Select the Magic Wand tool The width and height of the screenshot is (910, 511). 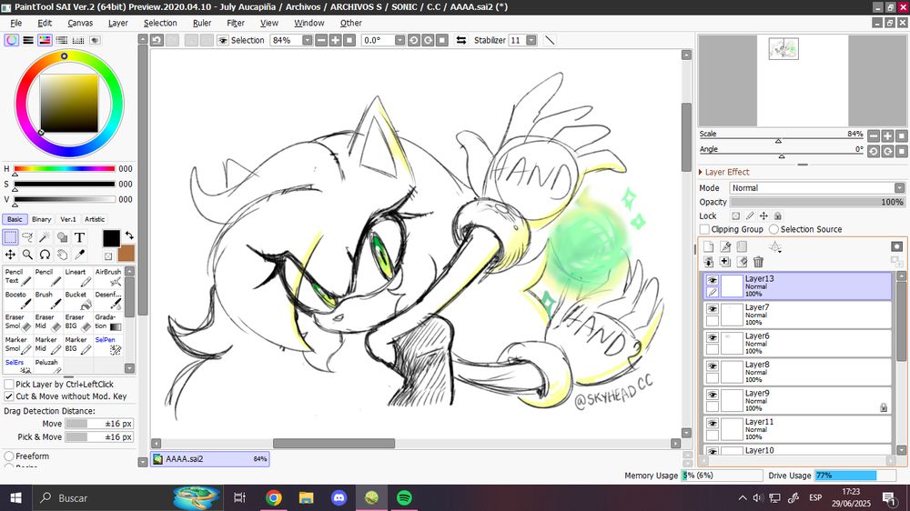point(45,237)
